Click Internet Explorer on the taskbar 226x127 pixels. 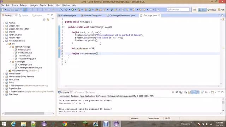13,124
